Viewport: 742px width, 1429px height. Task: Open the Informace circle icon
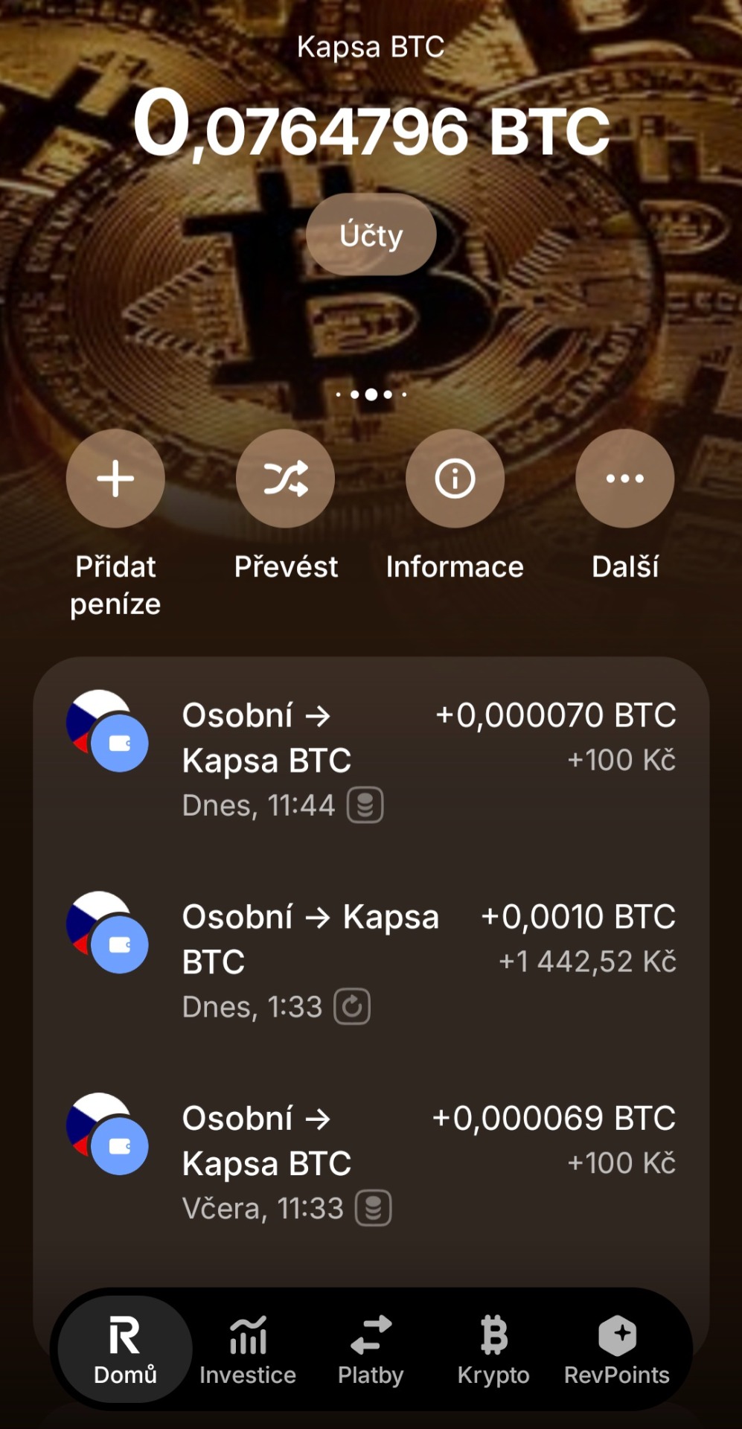(x=455, y=479)
